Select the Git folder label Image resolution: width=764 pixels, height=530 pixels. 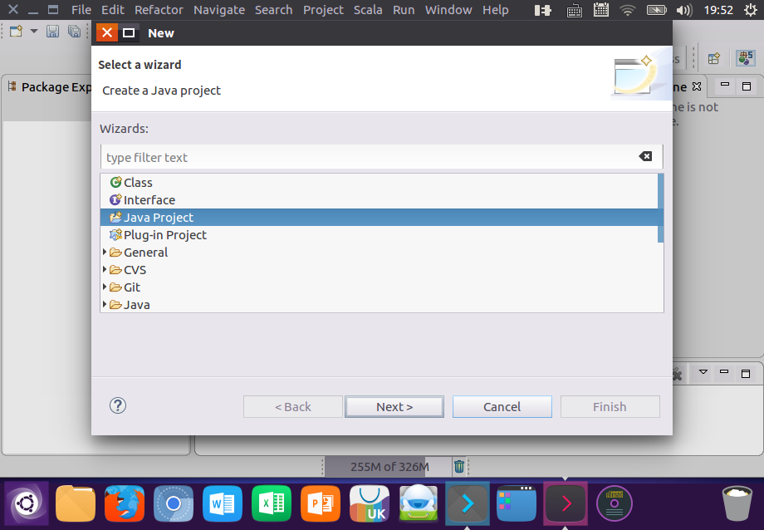(x=132, y=287)
